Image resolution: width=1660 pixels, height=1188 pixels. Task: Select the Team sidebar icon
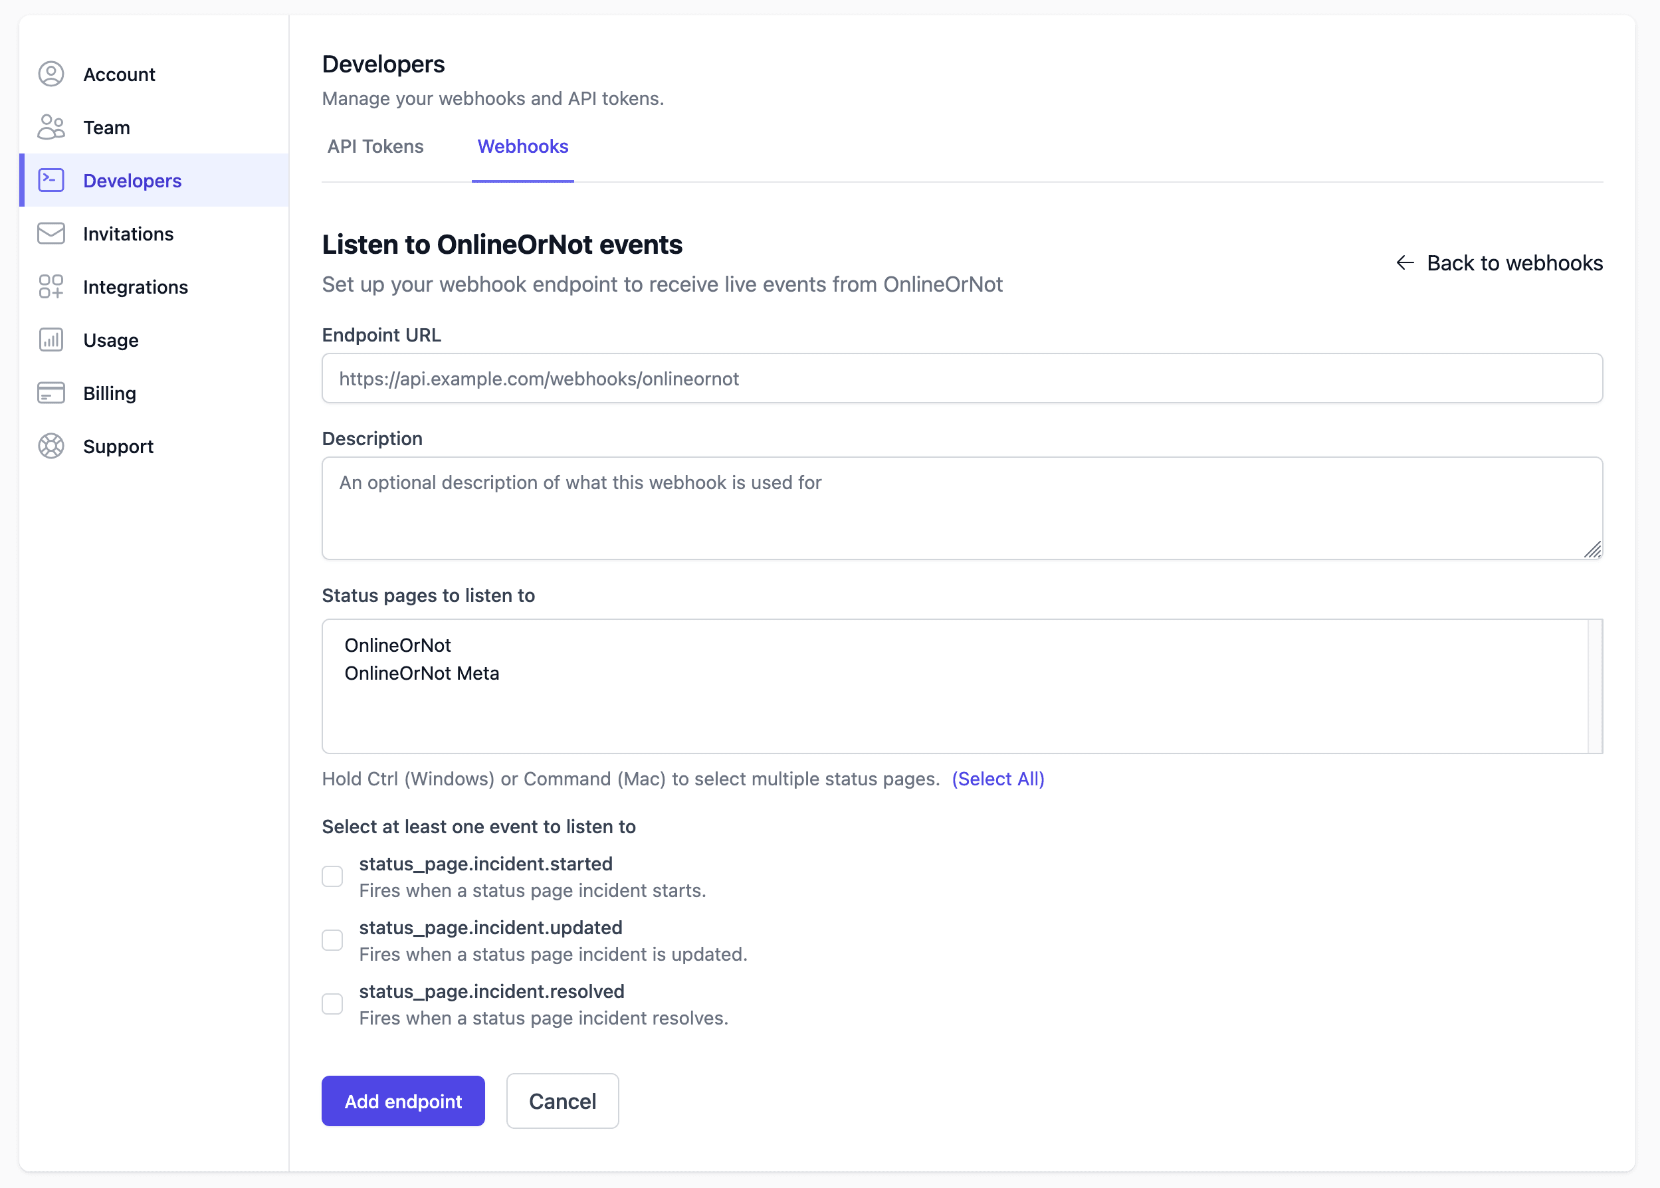pos(51,126)
